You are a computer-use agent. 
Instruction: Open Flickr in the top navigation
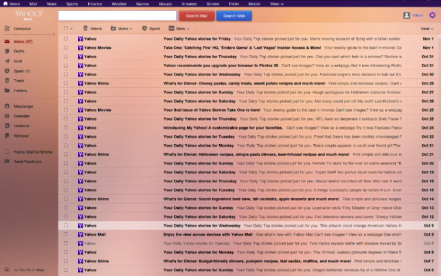point(233,4)
